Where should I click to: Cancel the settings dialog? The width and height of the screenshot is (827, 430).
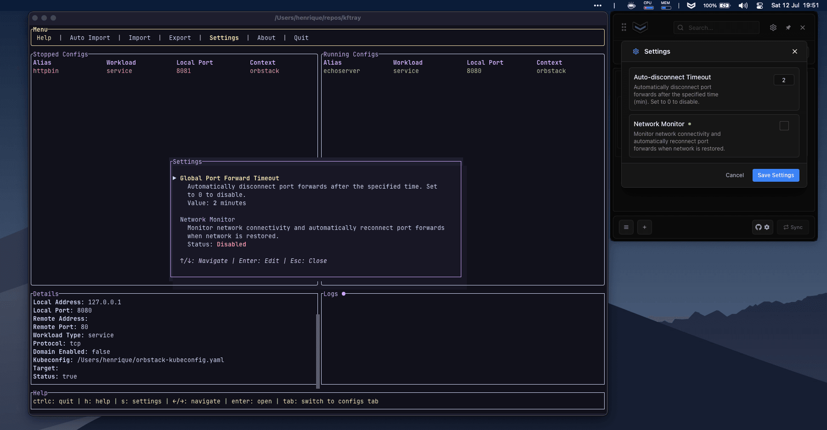pos(735,175)
